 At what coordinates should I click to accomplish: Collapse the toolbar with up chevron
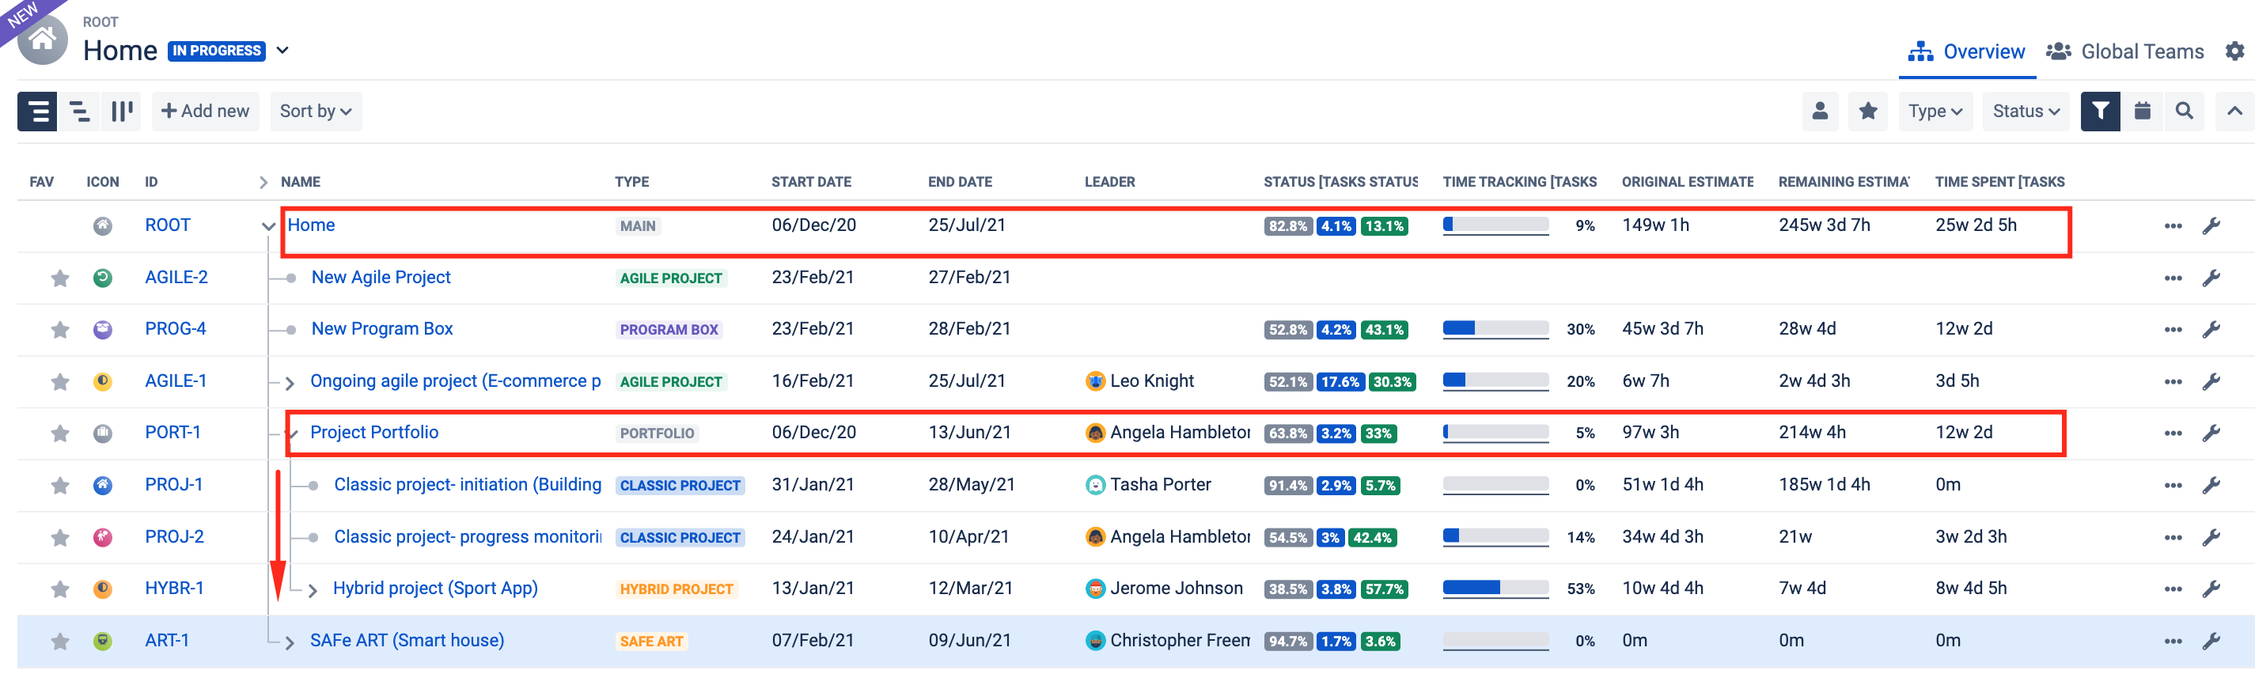pyautogui.click(x=2235, y=112)
